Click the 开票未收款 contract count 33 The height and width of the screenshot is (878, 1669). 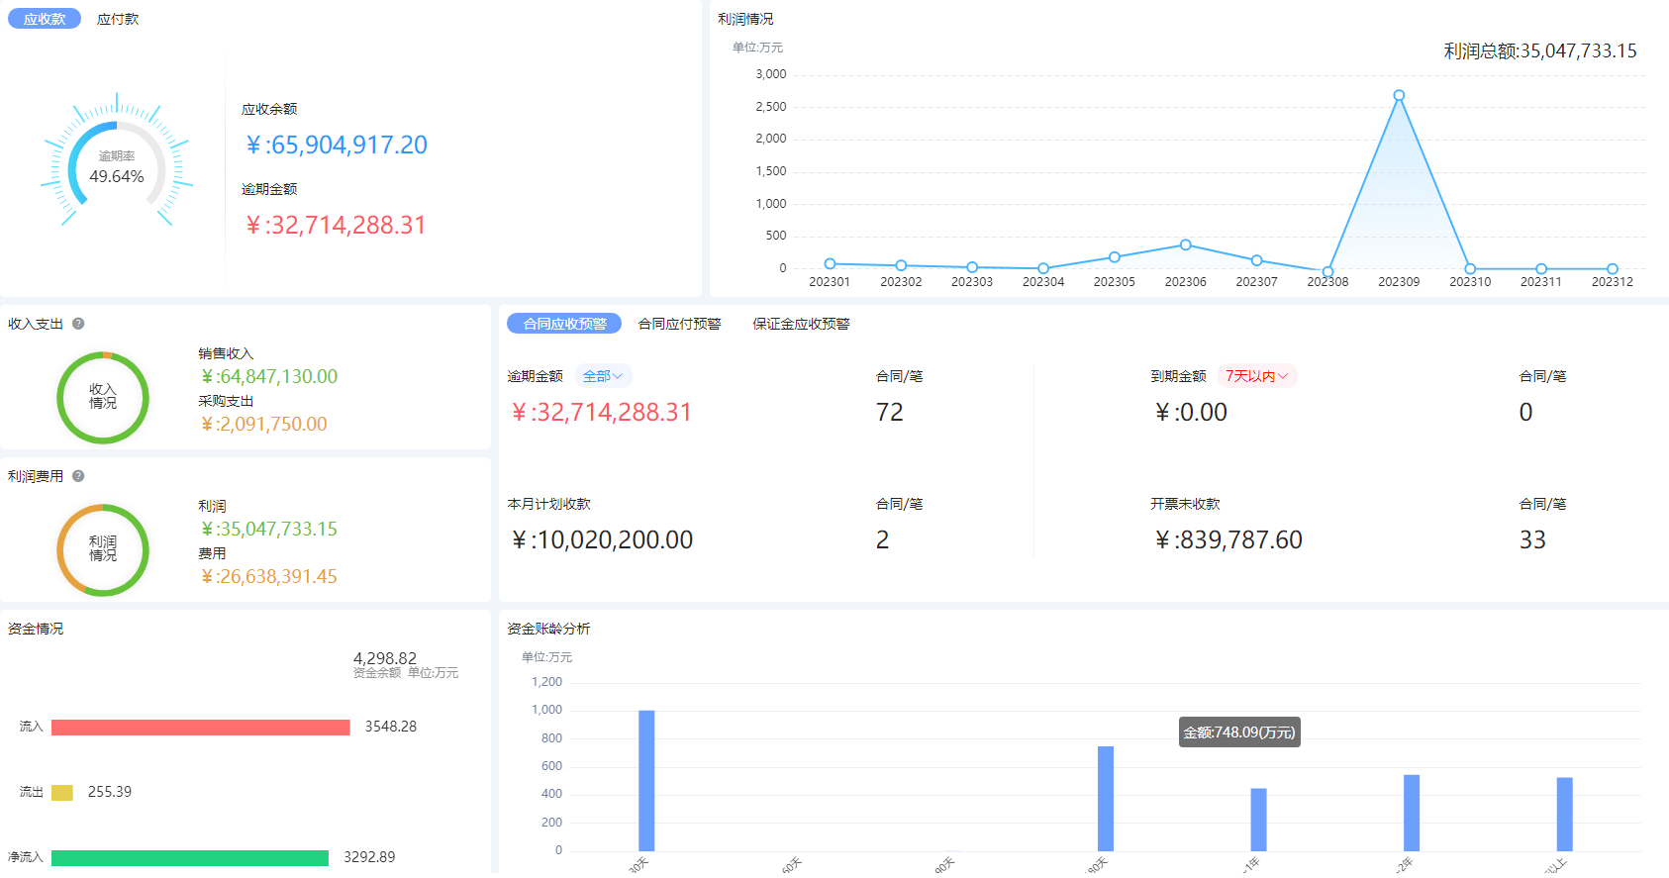pyautogui.click(x=1532, y=540)
